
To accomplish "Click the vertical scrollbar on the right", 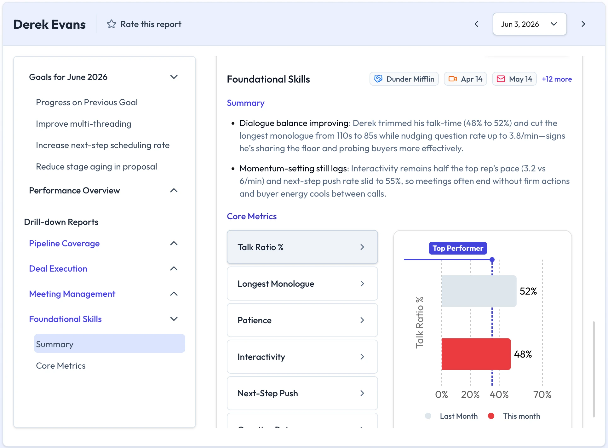I will tap(594, 369).
